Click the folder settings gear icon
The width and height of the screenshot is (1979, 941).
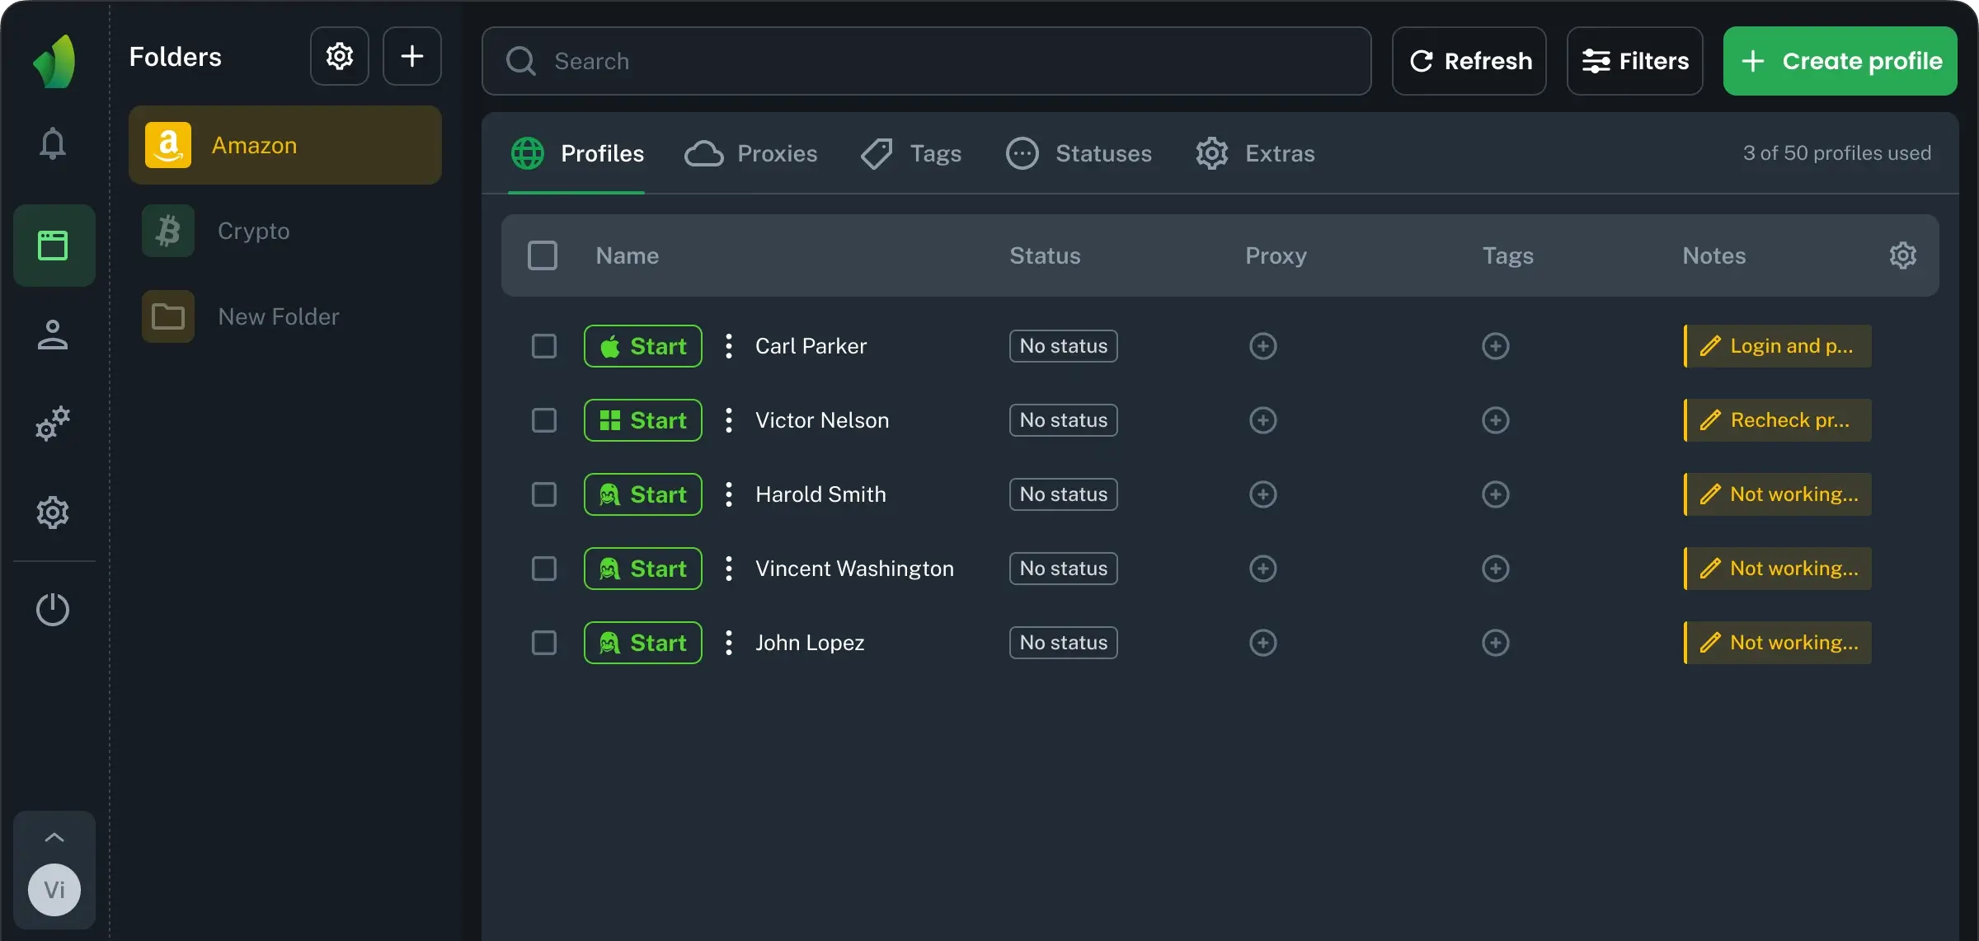tap(340, 56)
